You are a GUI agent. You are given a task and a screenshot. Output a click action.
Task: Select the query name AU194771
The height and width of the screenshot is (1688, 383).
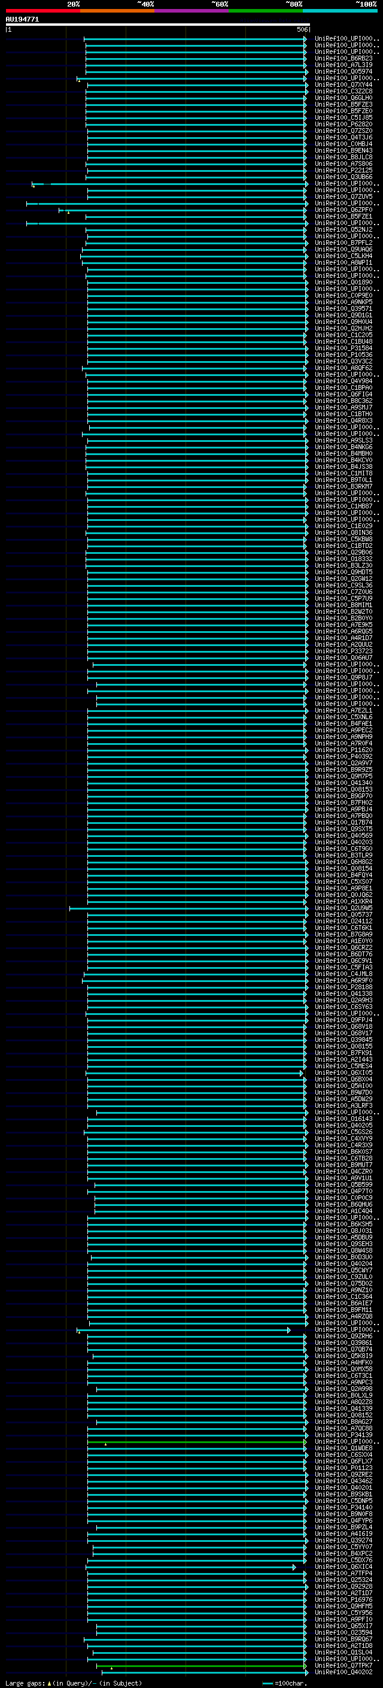22,20
